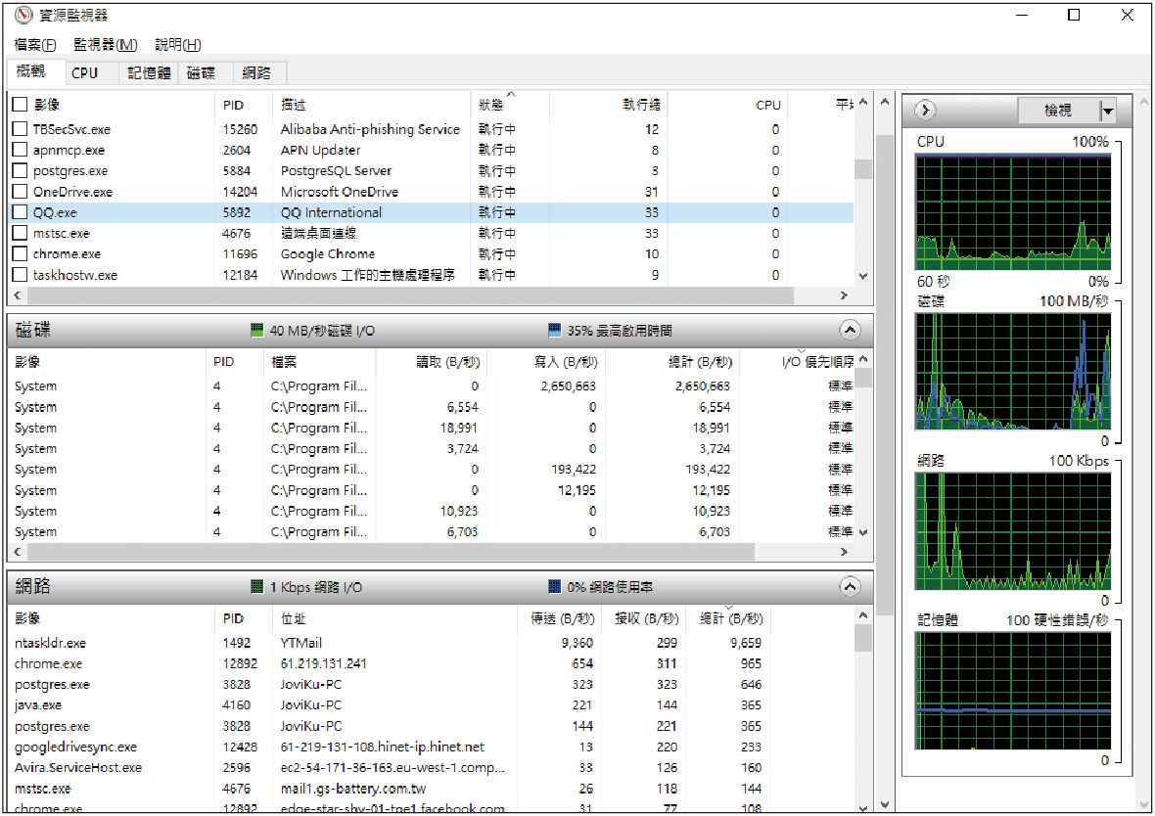This screenshot has height=816, width=1155.
Task: Click the 記憶體 hard faults graph
Action: pos(1013,691)
